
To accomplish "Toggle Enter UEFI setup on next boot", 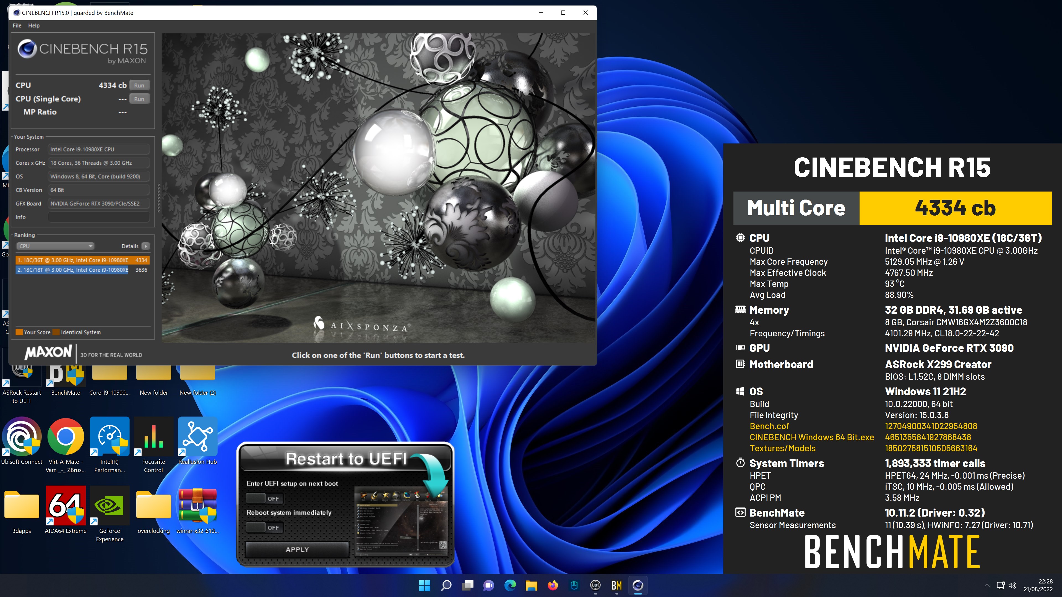I will coord(264,499).
